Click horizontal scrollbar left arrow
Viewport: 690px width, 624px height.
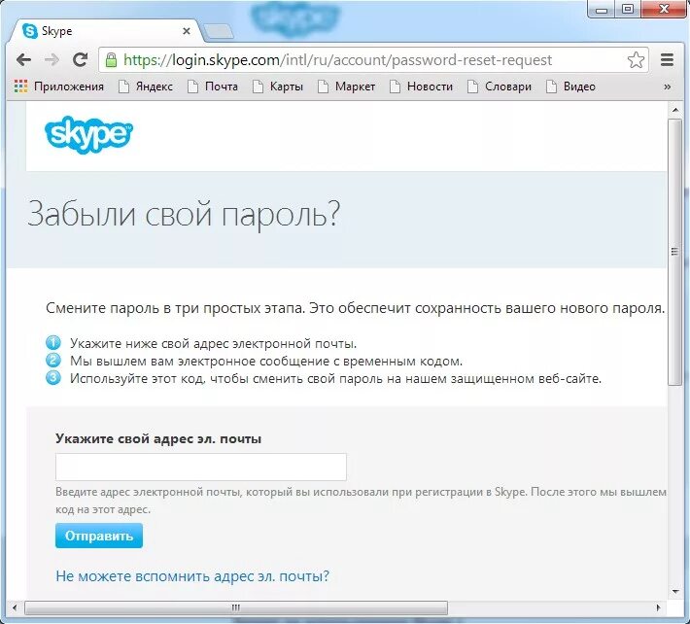click(15, 607)
